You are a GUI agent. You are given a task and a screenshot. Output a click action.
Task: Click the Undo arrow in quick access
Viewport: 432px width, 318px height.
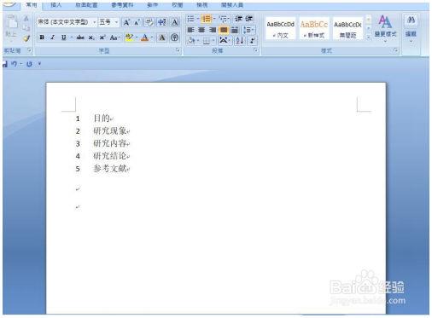click(14, 64)
